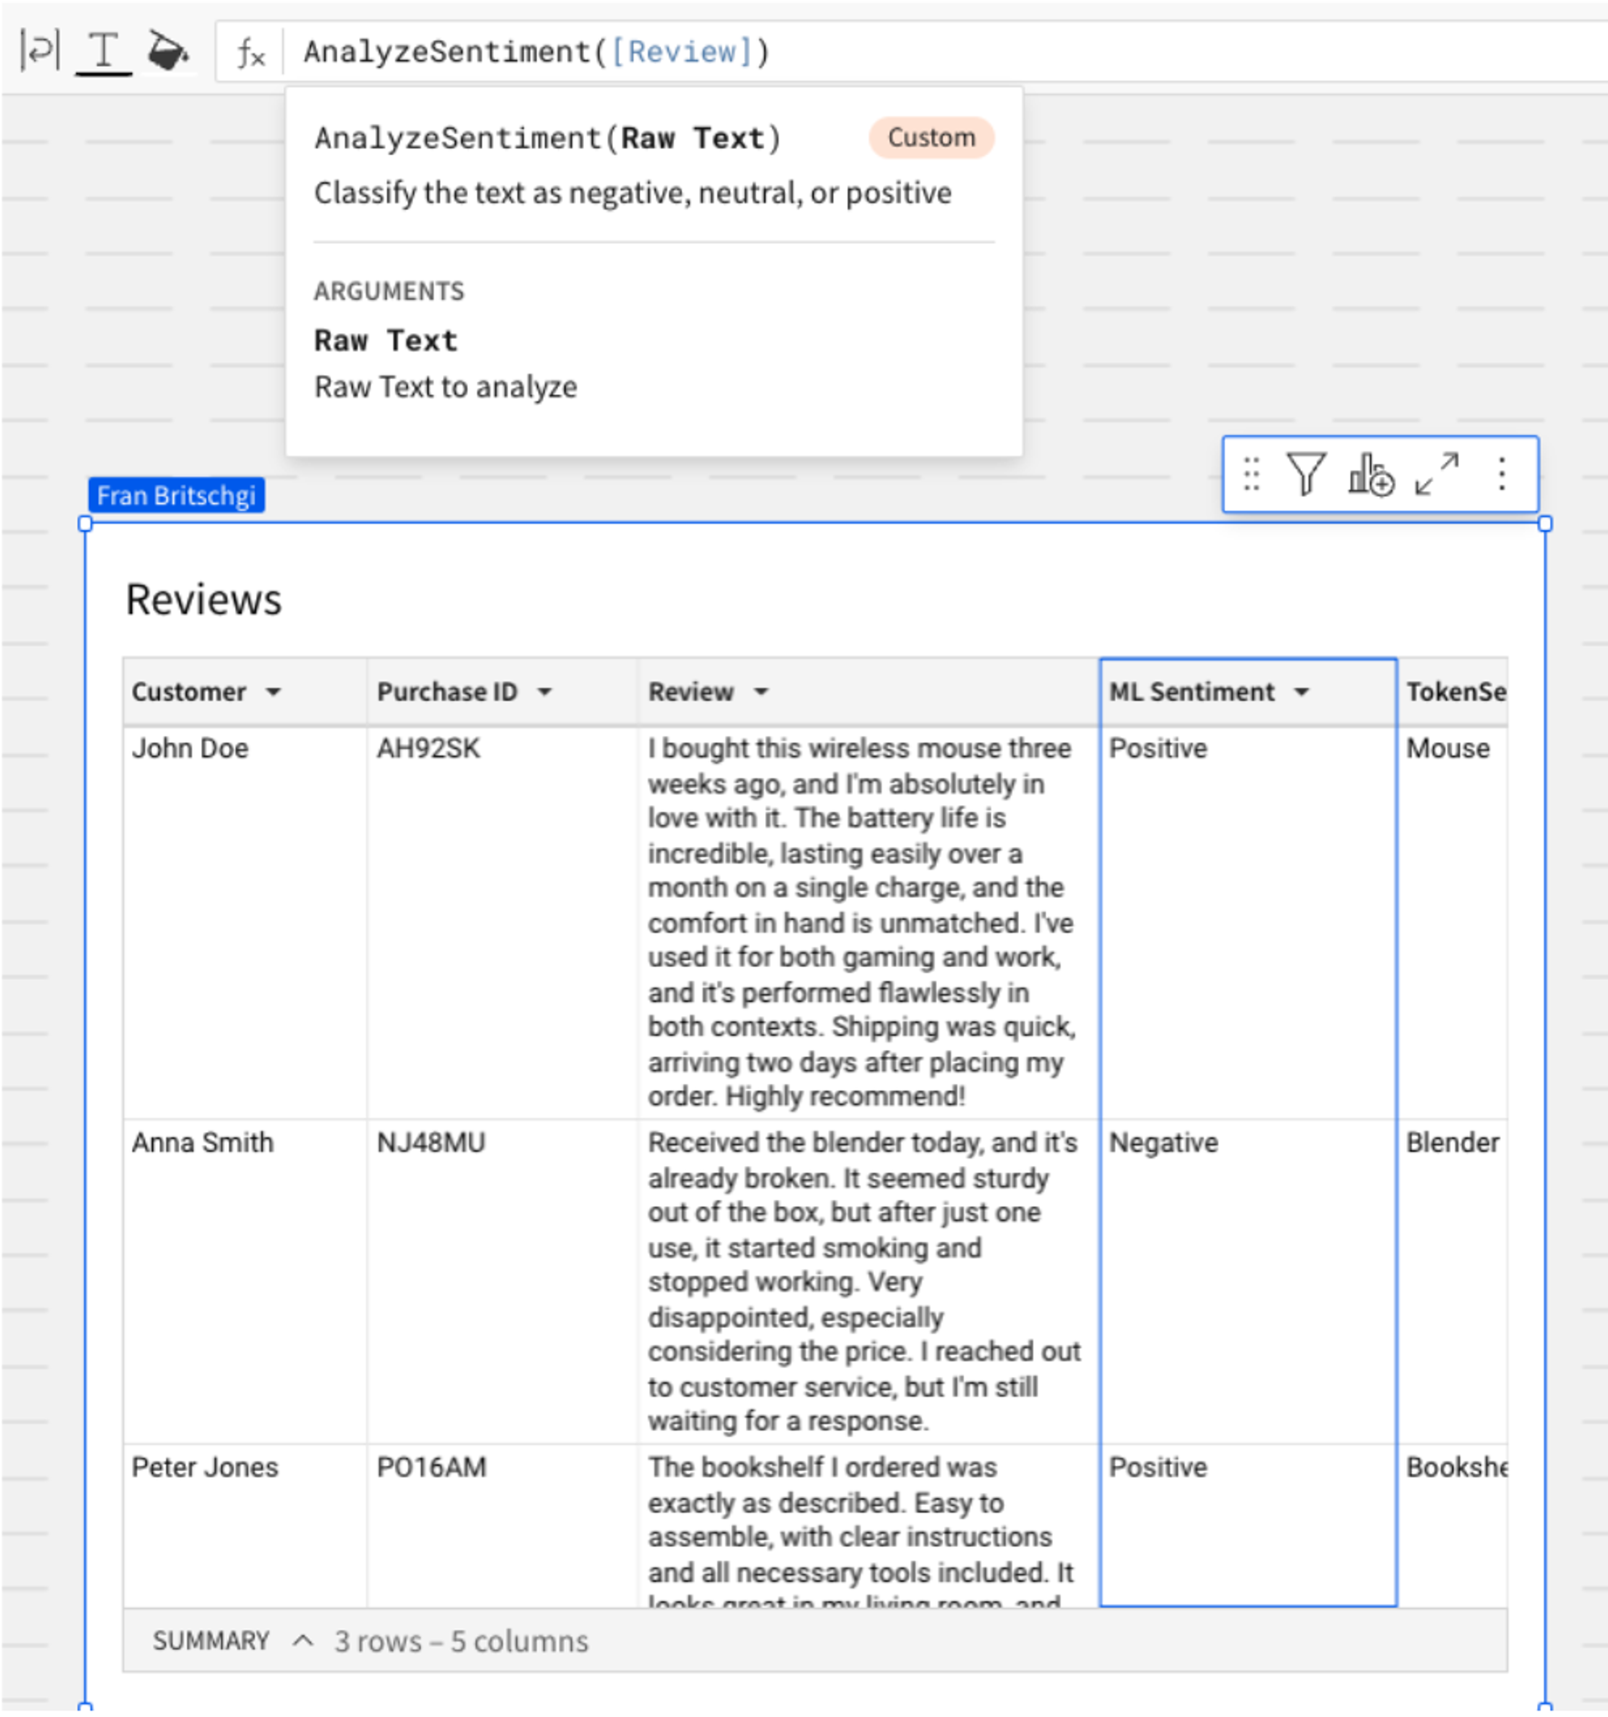Select the broken blender review cell
1608x1717 pixels.
coord(868,1282)
